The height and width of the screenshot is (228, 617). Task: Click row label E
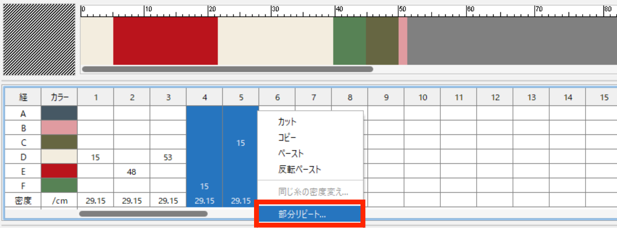click(x=23, y=171)
